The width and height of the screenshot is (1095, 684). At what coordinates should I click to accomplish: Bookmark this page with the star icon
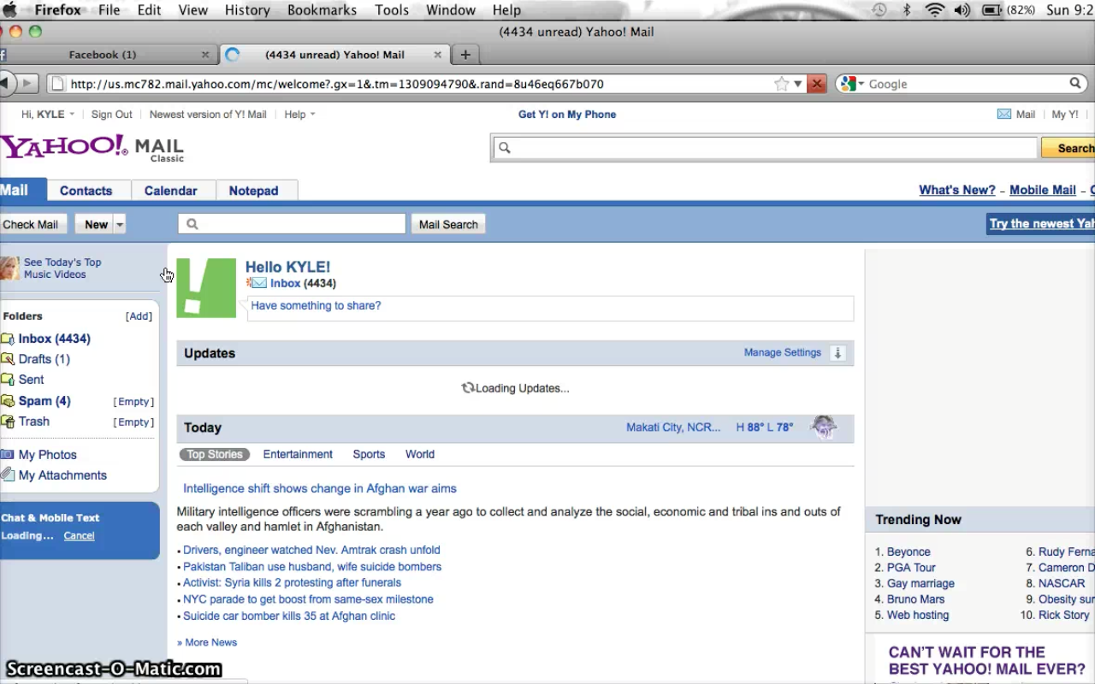pyautogui.click(x=781, y=84)
